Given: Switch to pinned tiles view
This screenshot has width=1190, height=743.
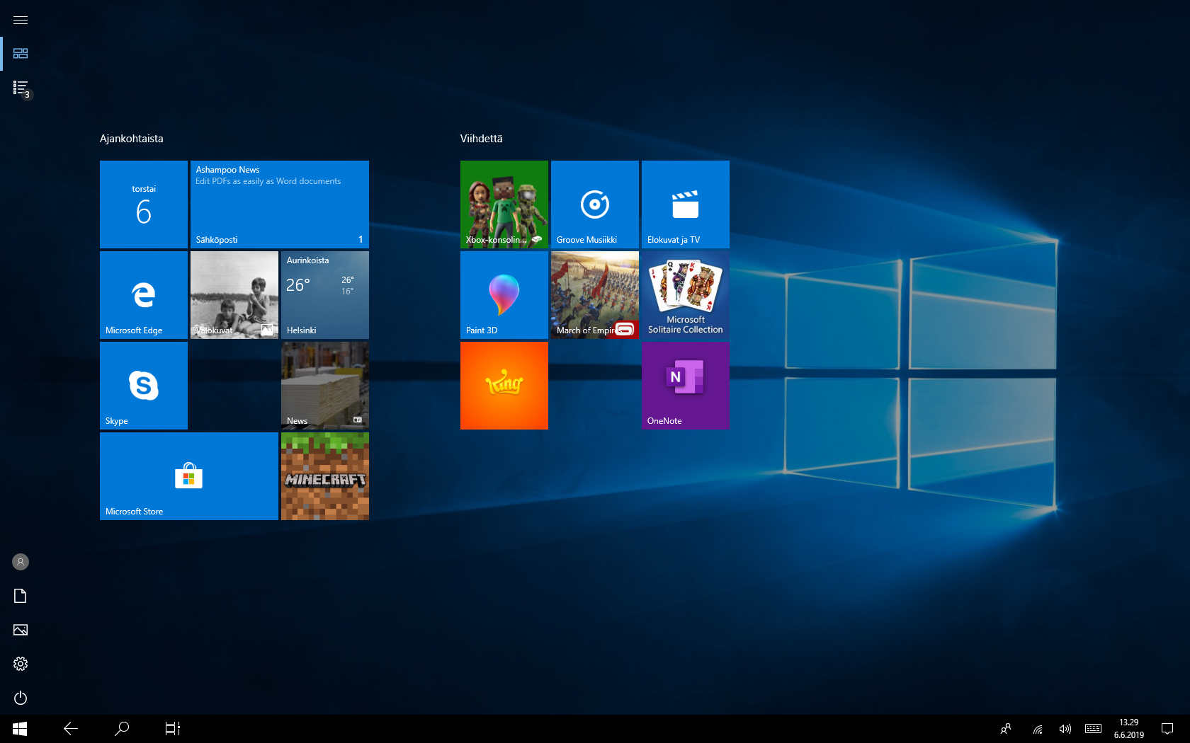Looking at the screenshot, I should tap(20, 53).
